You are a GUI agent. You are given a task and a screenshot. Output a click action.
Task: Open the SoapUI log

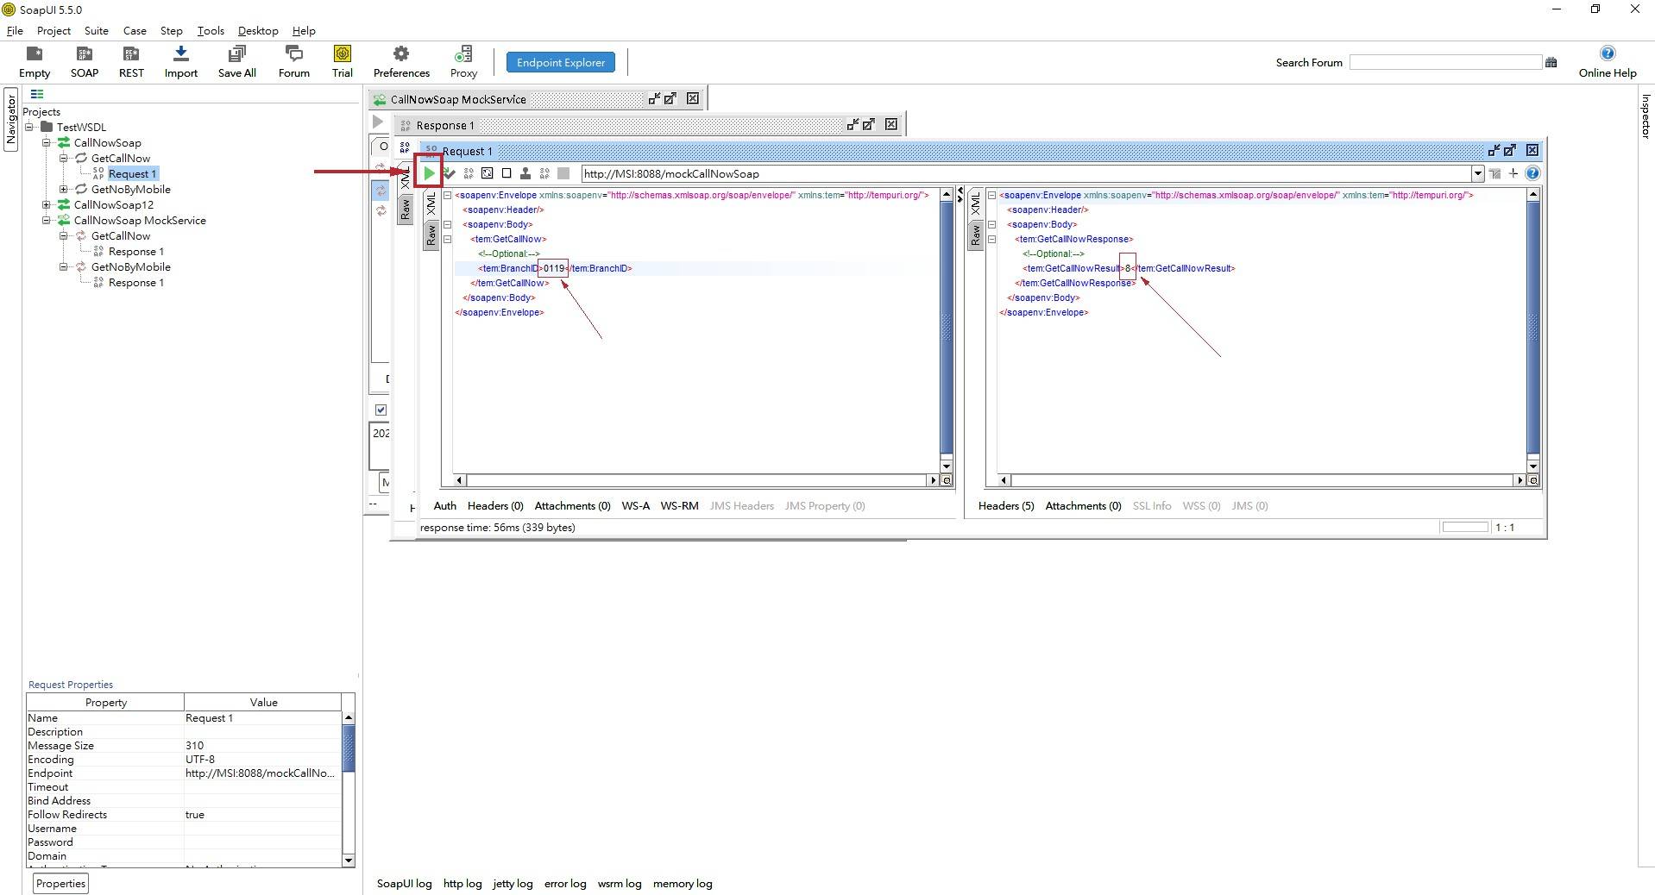404,883
